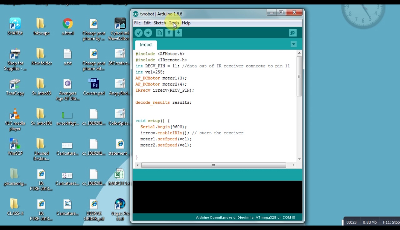Select the DEEPAK ORDER.pdf file icon

click(94, 210)
